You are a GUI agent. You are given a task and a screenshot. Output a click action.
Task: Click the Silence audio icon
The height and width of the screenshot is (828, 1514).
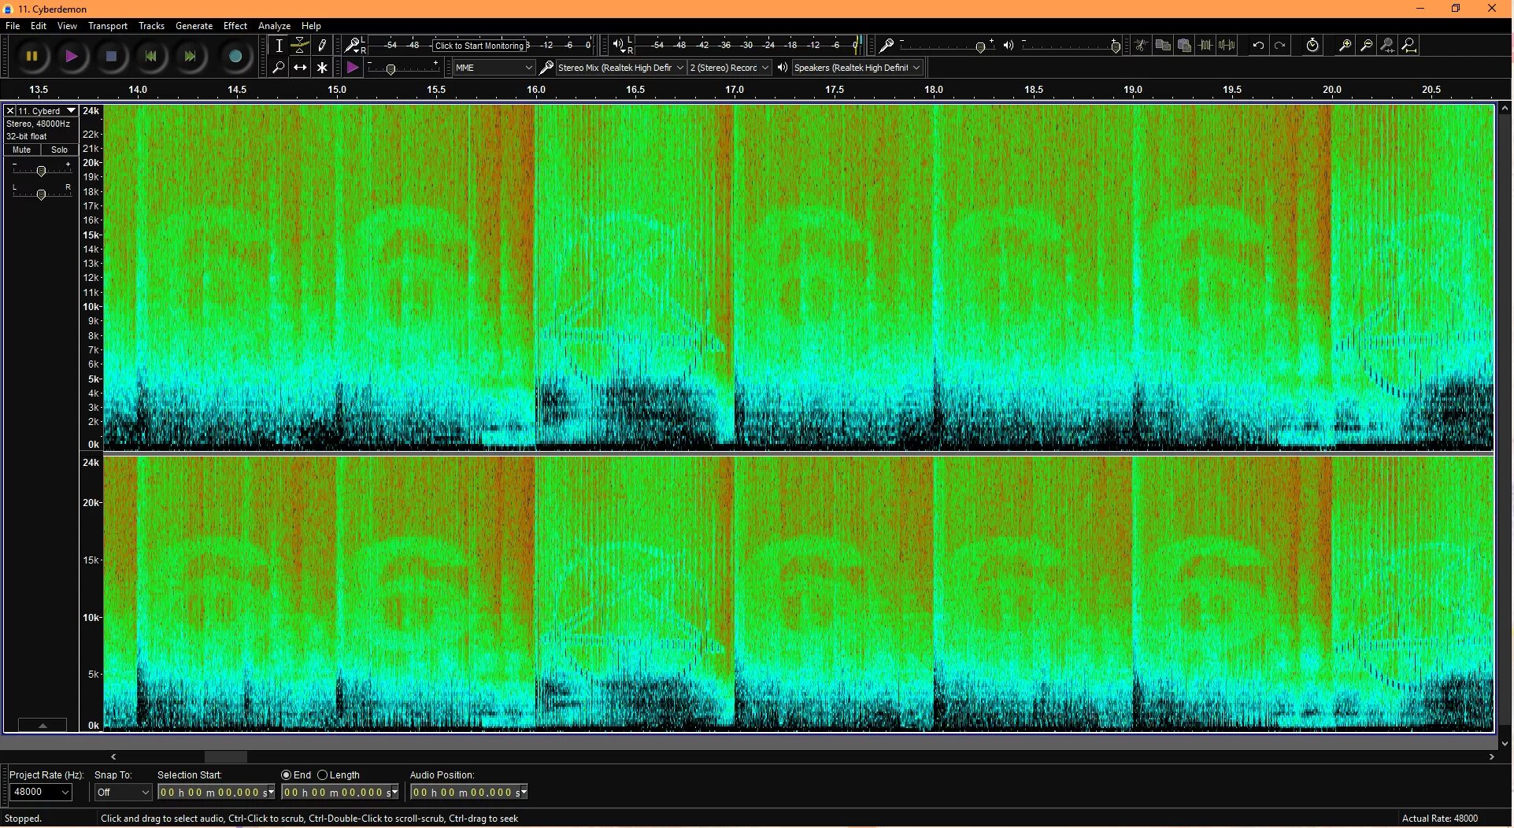pyautogui.click(x=1227, y=45)
